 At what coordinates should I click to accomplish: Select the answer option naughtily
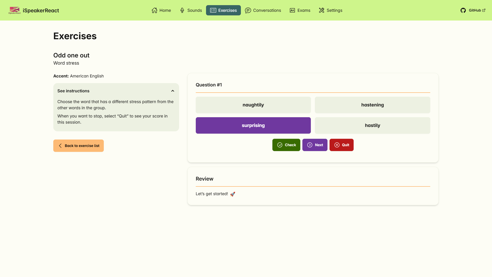(253, 105)
